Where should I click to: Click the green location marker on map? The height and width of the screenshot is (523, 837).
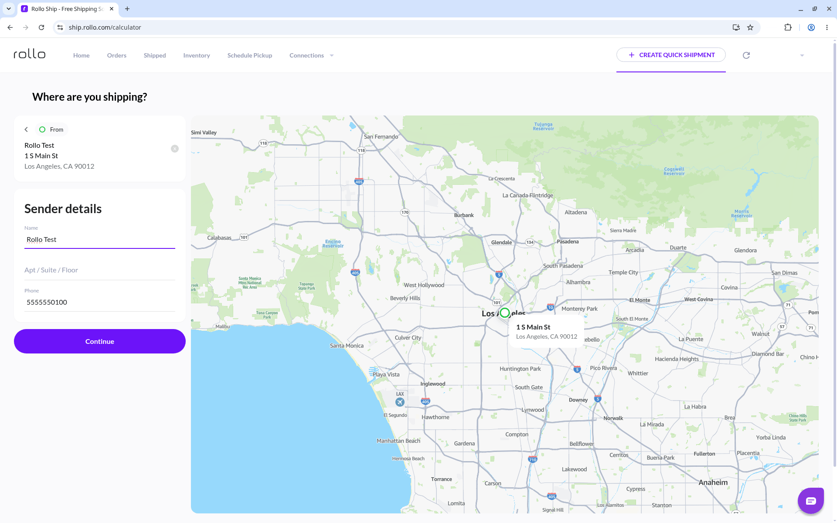click(x=505, y=312)
